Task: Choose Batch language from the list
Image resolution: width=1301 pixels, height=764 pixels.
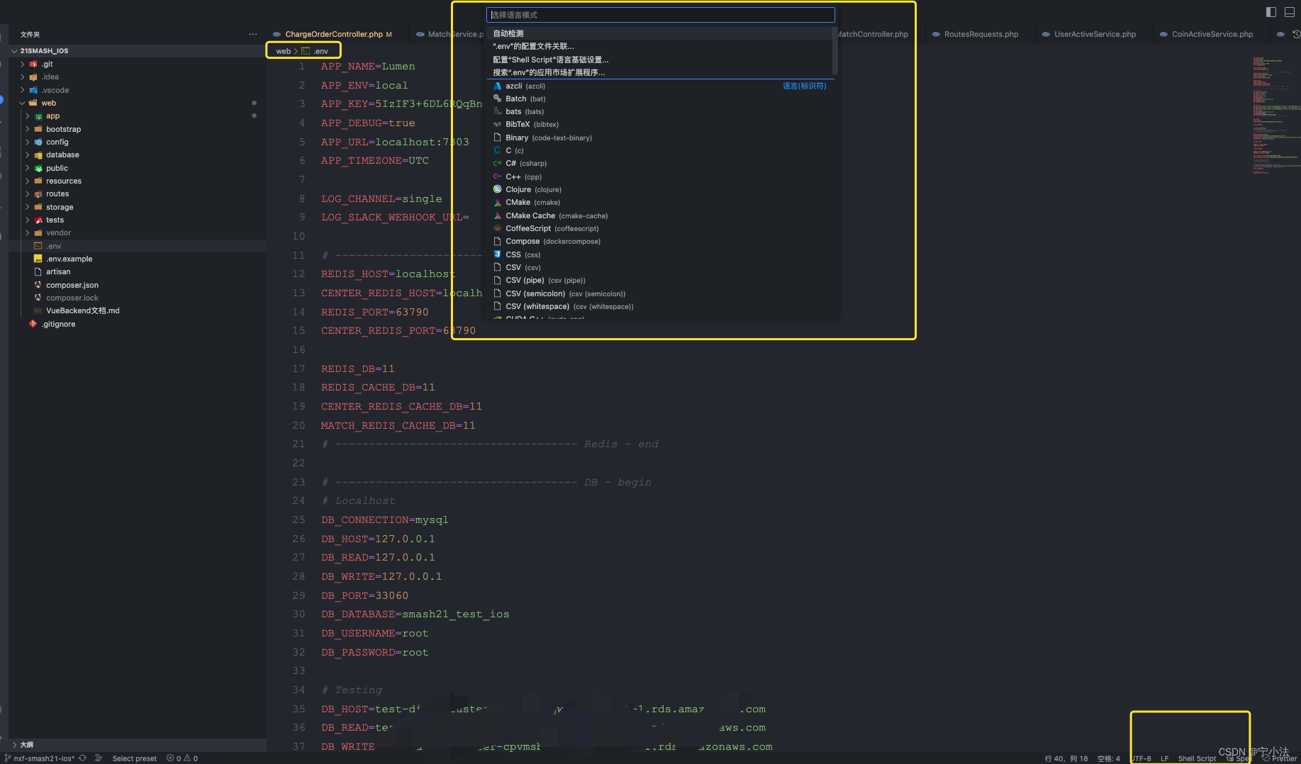Action: [660, 99]
